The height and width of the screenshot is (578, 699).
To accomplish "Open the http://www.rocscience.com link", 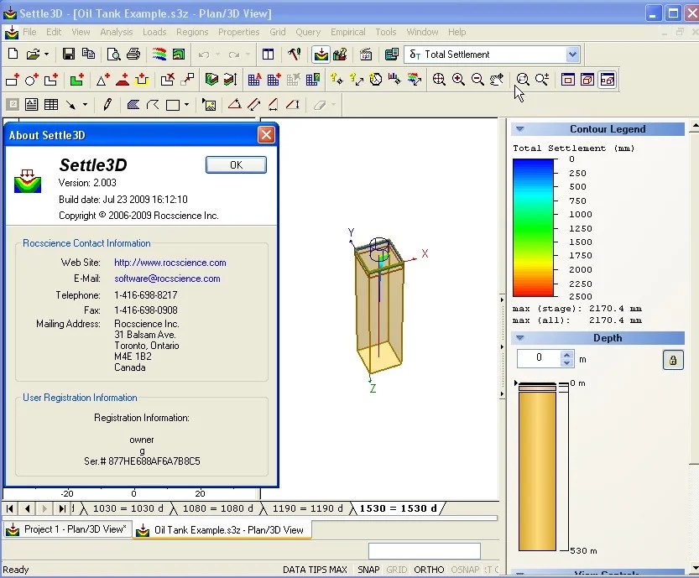I will (x=170, y=263).
